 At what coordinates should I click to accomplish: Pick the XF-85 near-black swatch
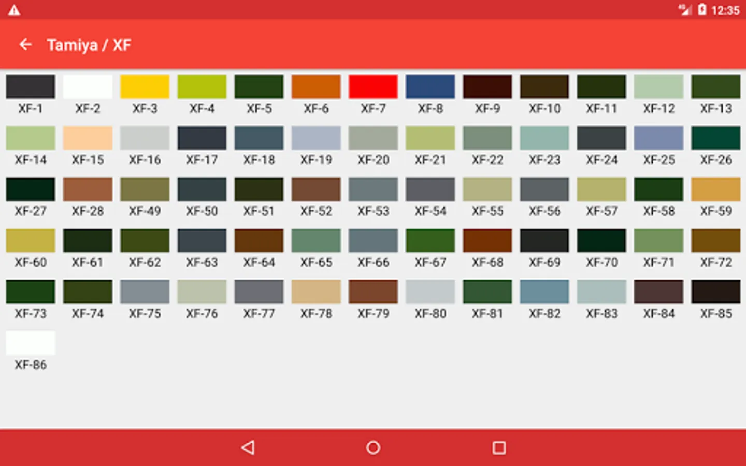(716, 292)
